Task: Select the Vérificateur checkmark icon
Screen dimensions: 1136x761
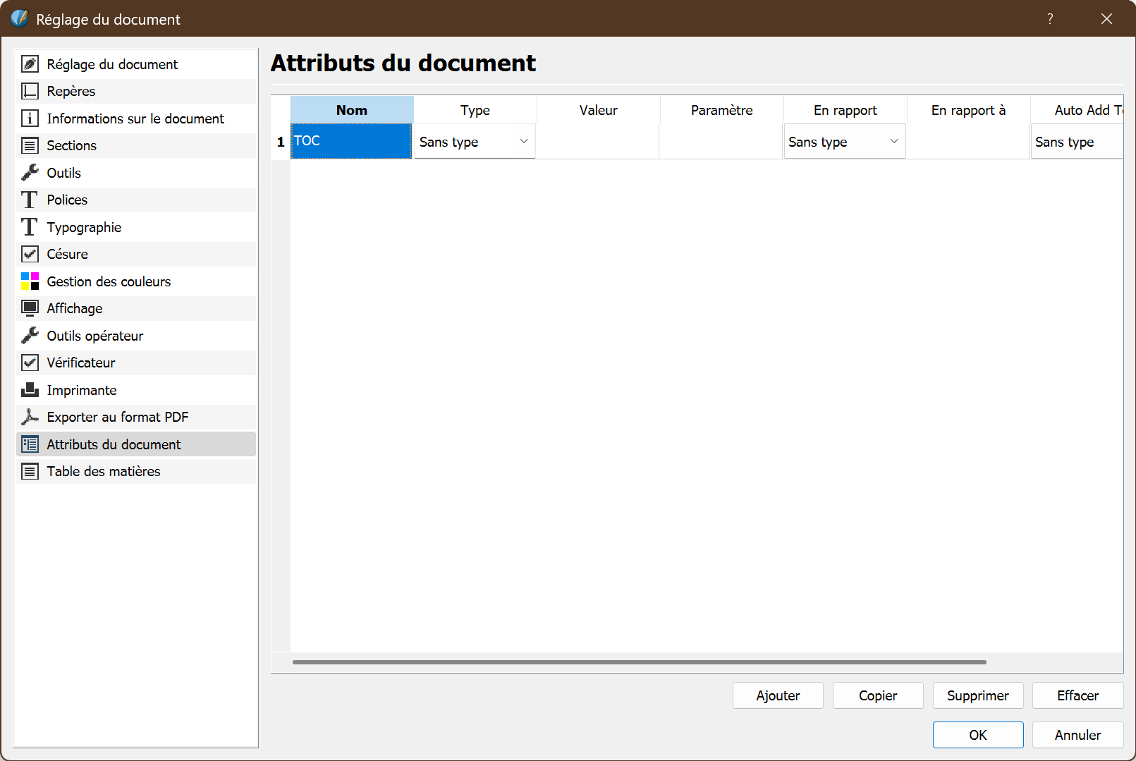Action: (x=30, y=363)
